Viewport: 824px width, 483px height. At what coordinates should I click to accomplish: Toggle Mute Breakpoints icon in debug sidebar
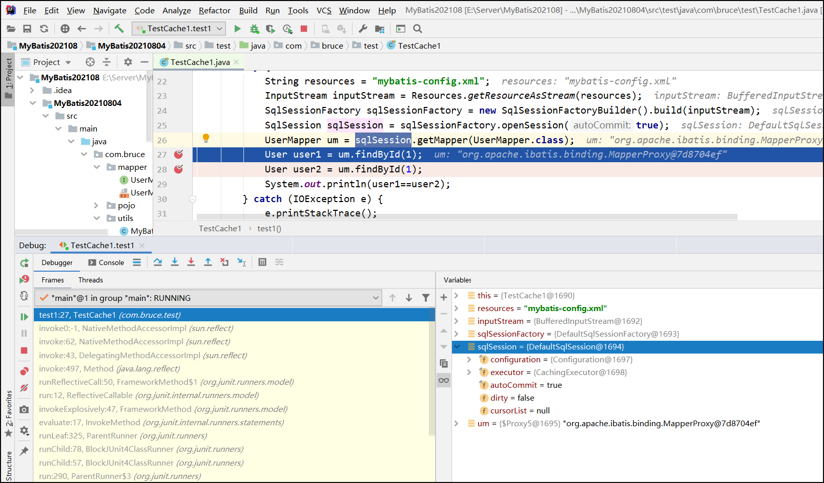[x=24, y=388]
